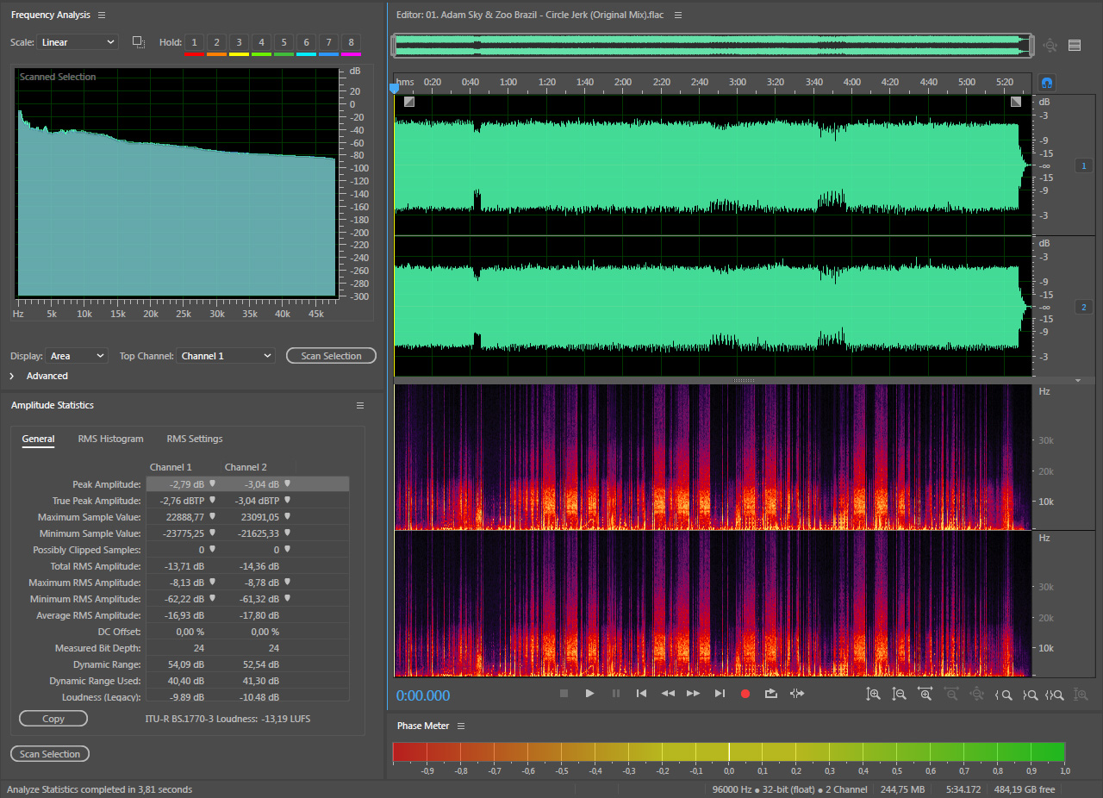Click the fade-out handle on the waveform
Image resolution: width=1103 pixels, height=798 pixels.
pyautogui.click(x=1016, y=102)
